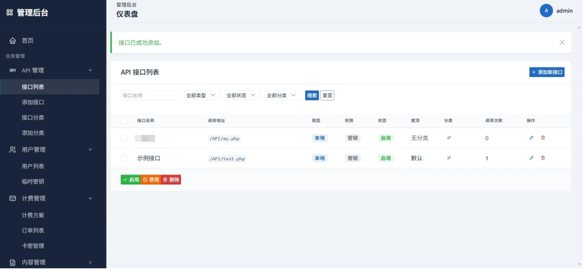Click the 示例接口 name cell
Viewport: 584px width, 271px height.
(149, 159)
